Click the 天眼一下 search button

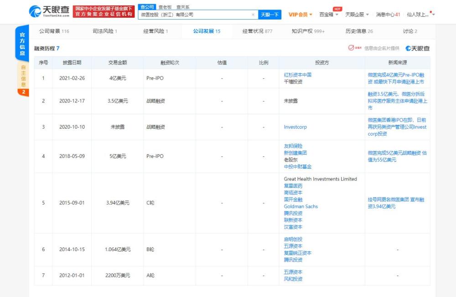coord(269,15)
